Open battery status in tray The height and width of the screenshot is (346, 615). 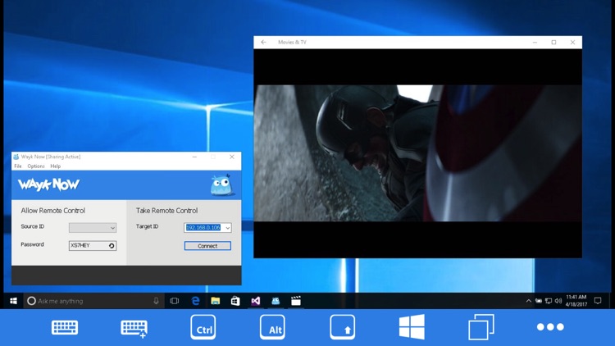(x=539, y=301)
